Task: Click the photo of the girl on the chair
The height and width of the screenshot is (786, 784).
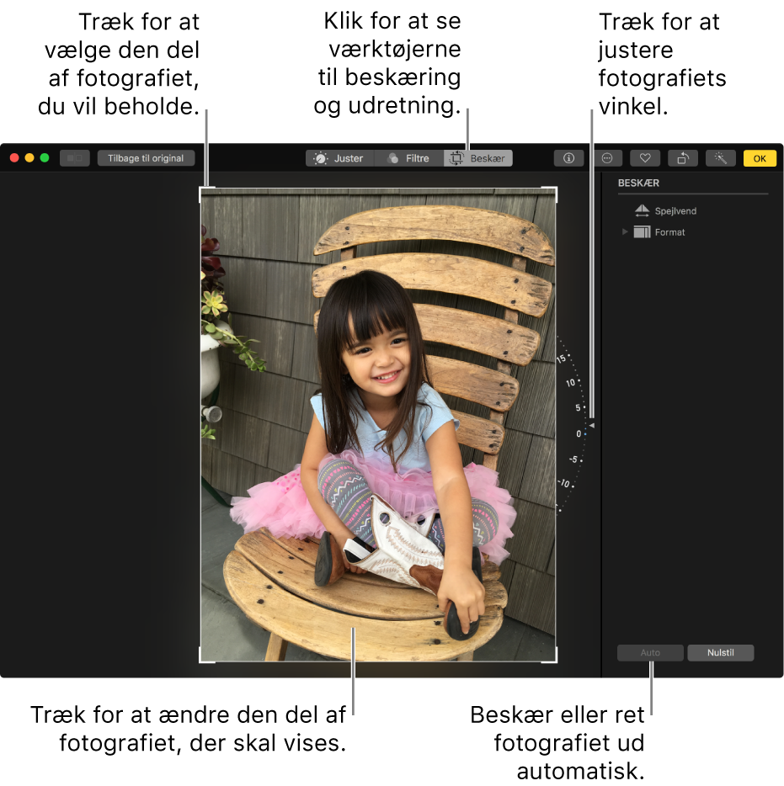Action: (x=378, y=425)
